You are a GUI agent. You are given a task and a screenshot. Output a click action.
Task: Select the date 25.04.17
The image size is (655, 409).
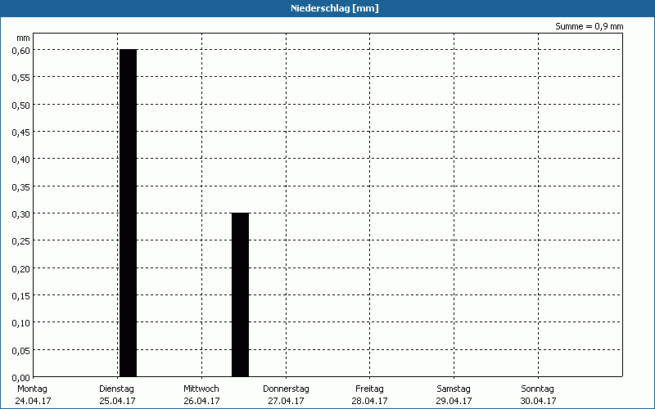[x=117, y=401]
